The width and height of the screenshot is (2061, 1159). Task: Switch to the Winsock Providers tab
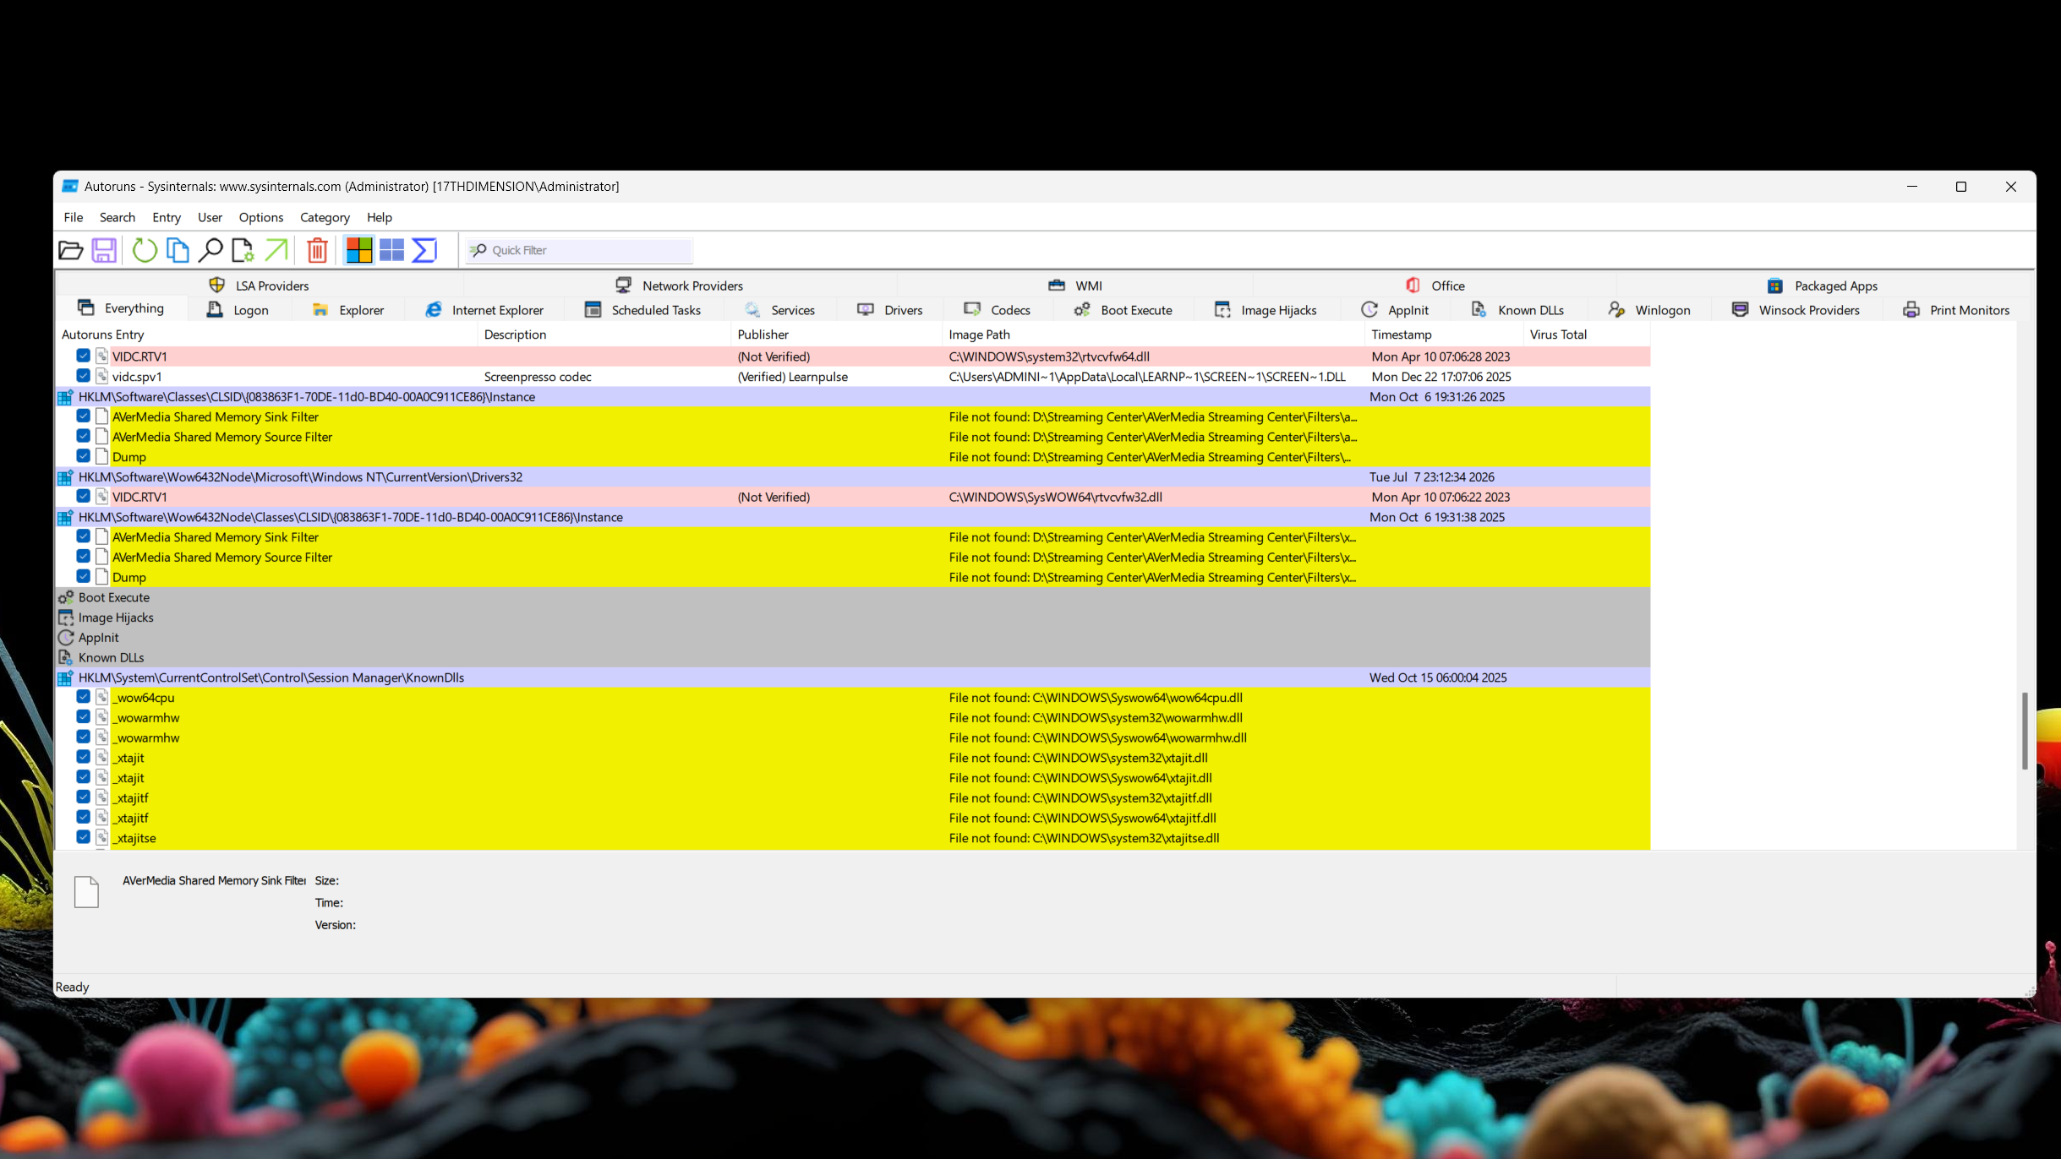[1796, 310]
